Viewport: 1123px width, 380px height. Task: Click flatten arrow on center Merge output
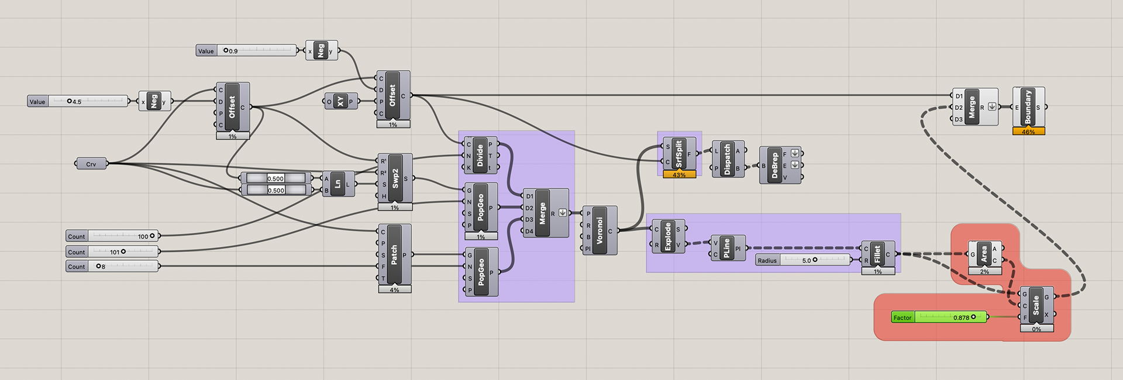click(563, 213)
